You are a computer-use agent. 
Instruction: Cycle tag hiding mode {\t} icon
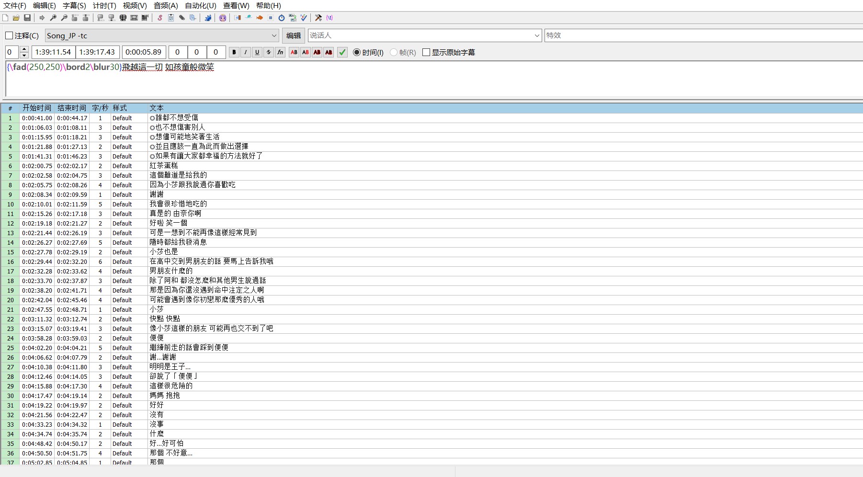pos(329,18)
